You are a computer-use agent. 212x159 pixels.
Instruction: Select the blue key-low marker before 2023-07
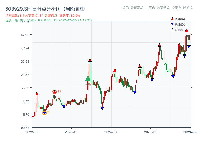[x=64, y=107]
